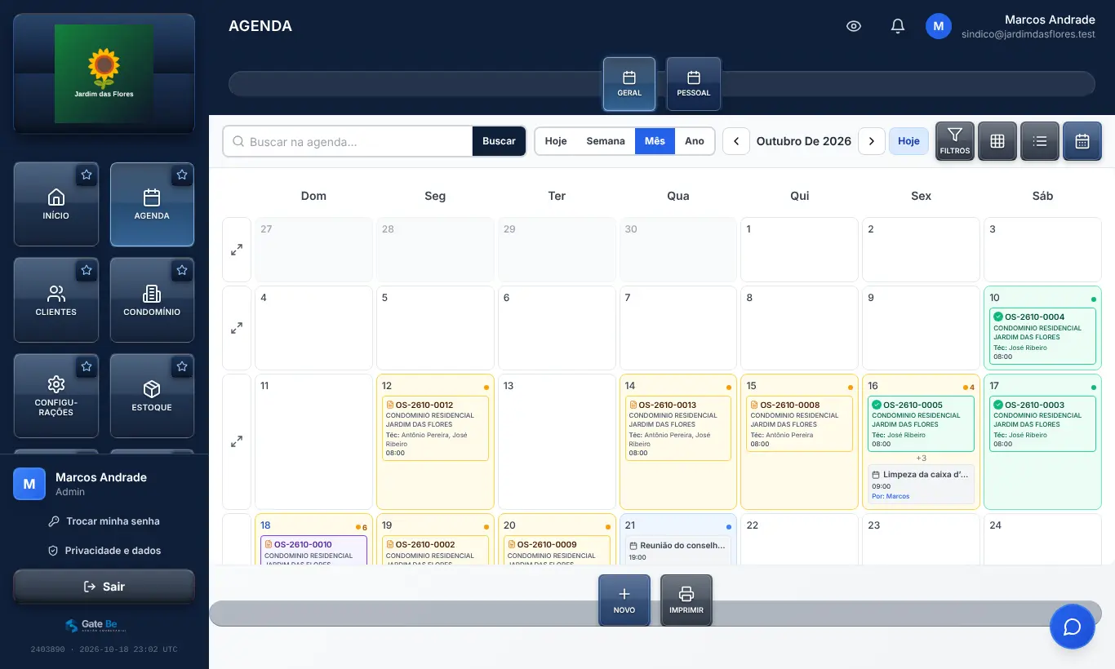The image size is (1115, 669).
Task: Open work order OS-2610-0009
Action: 557,550
